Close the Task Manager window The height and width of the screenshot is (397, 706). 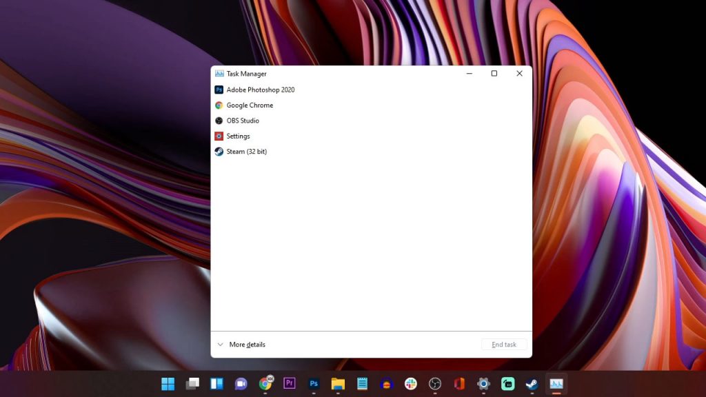[519, 73]
